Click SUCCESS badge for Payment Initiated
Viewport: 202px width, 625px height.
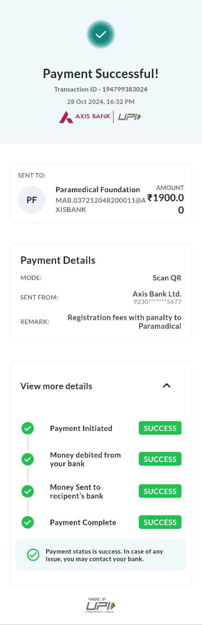pos(160,428)
